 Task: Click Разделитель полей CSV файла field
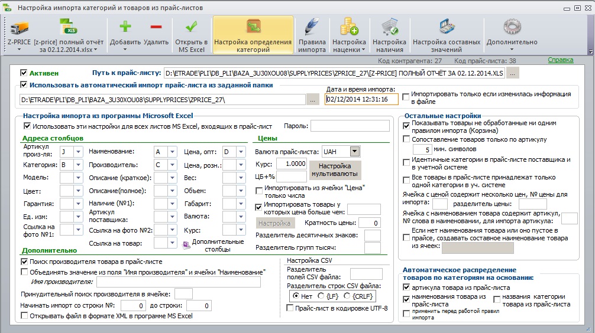tap(366, 273)
